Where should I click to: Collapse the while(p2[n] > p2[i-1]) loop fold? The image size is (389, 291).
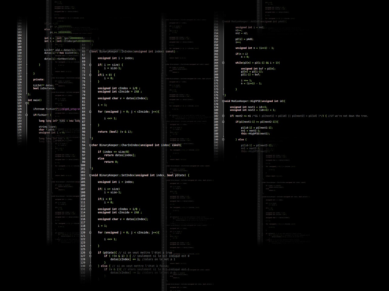click(223, 63)
